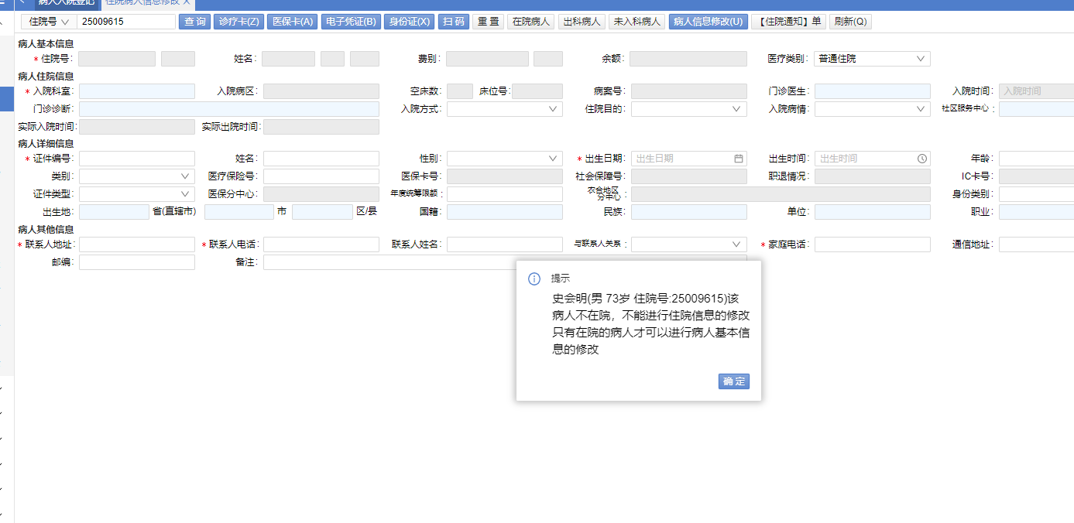Focus the 市 city input field
This screenshot has height=523, width=1074.
click(x=239, y=212)
